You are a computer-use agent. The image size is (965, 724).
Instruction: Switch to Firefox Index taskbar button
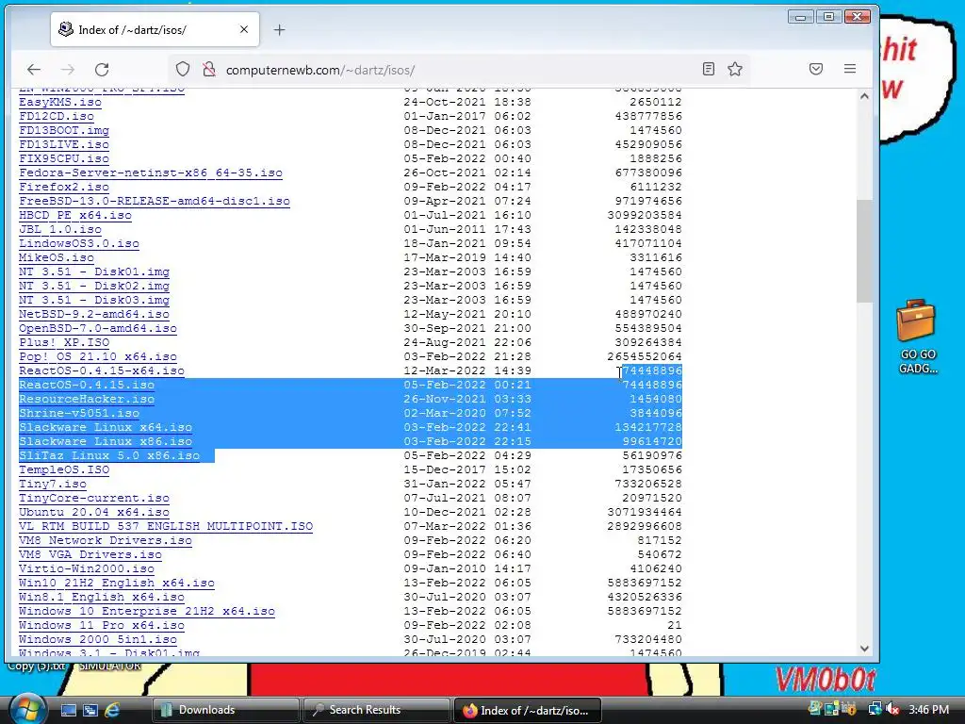(527, 710)
